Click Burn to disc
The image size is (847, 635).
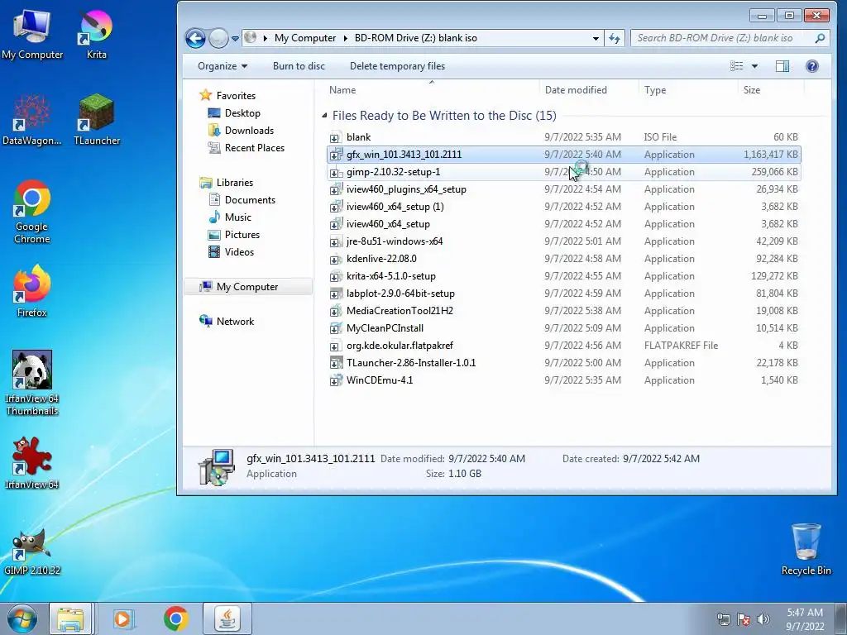pos(299,66)
